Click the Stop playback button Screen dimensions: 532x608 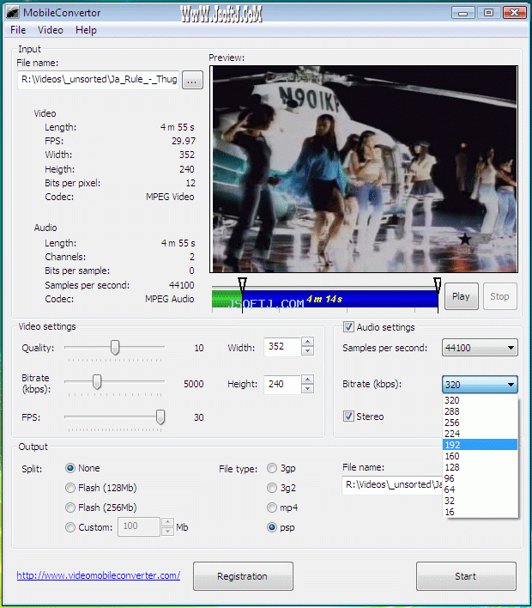[500, 296]
